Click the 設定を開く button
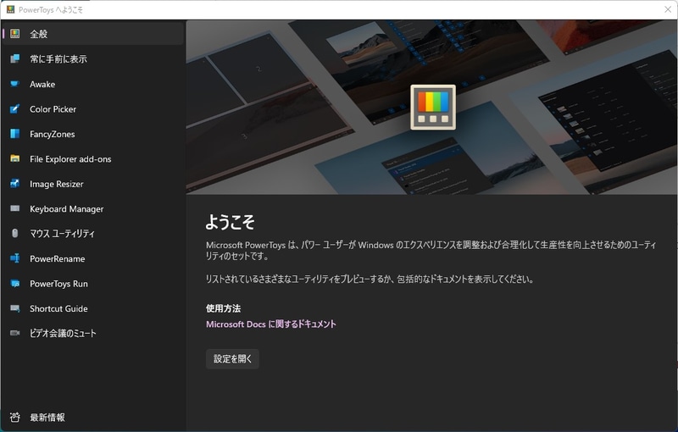This screenshot has width=678, height=432. click(x=232, y=358)
